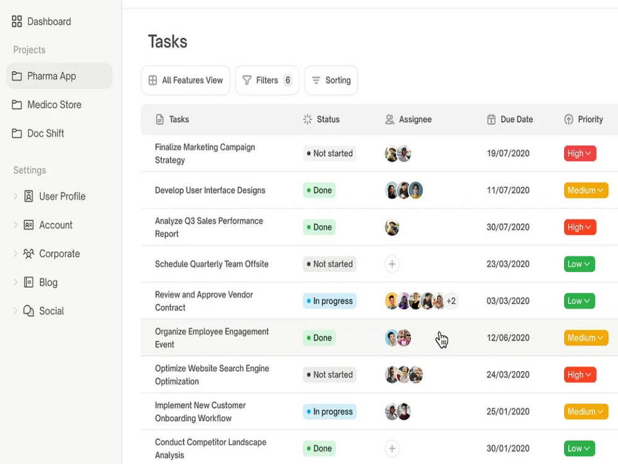618x464 pixels.
Task: Expand the User Profile settings section
Action: point(15,196)
